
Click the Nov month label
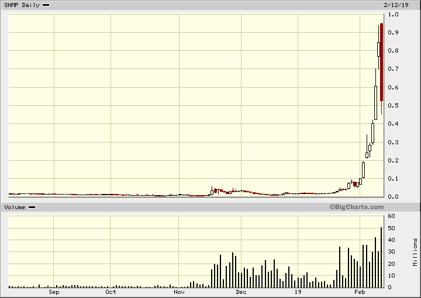179,292
